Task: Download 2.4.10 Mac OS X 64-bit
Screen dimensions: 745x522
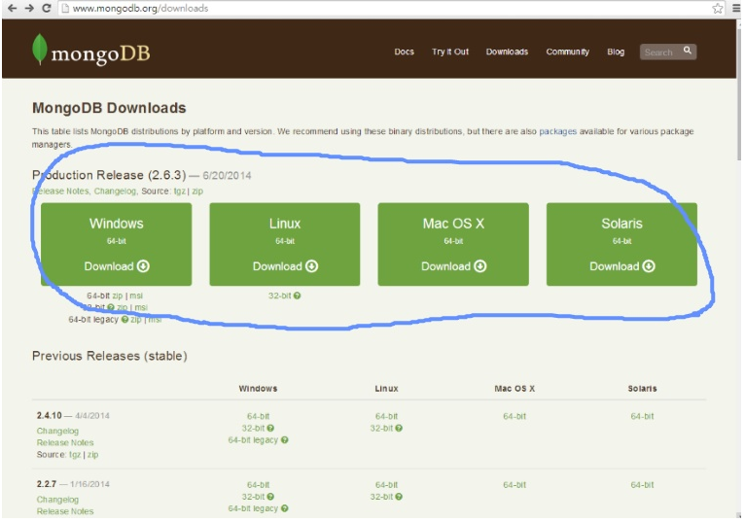Action: [x=514, y=416]
